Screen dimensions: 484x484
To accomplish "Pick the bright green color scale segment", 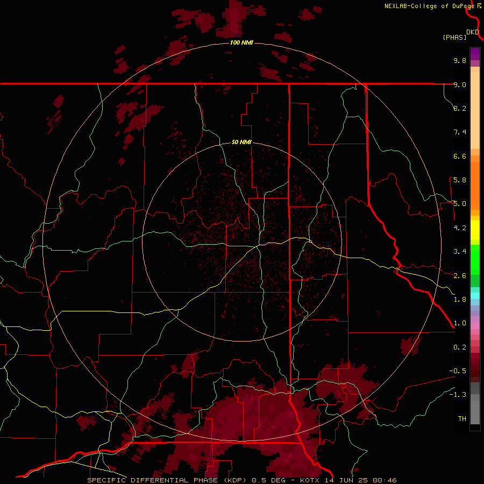I will [x=475, y=259].
